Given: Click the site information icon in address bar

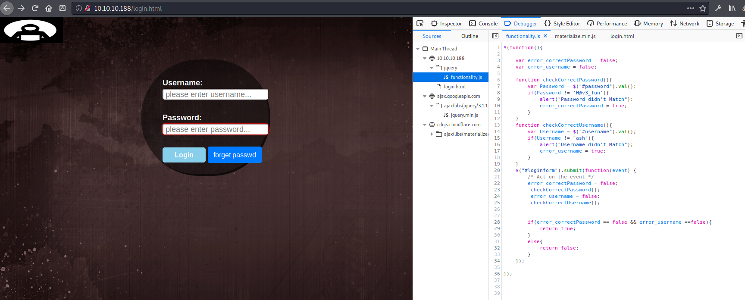Looking at the screenshot, I should click(79, 8).
